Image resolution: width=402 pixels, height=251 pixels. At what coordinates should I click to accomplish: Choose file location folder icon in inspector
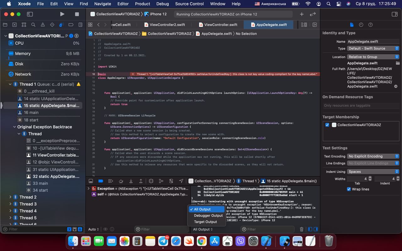click(x=398, y=63)
